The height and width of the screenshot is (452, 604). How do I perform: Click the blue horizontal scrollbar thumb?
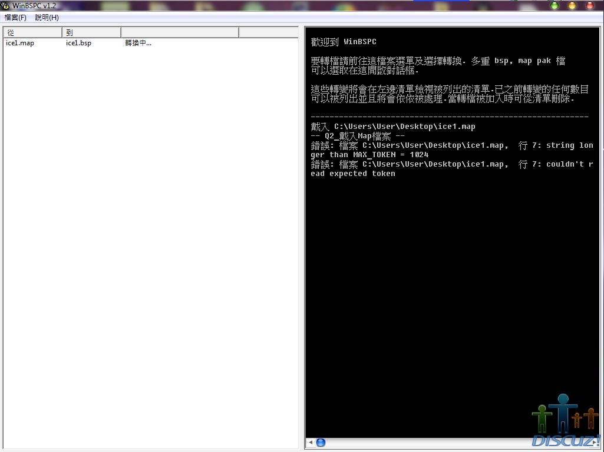[x=321, y=443]
